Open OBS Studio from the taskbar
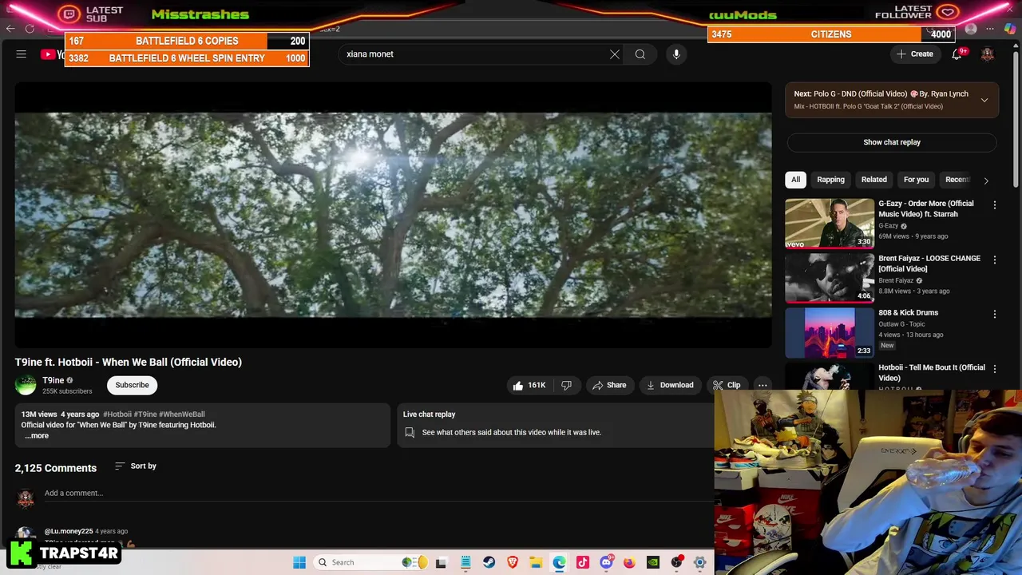The image size is (1022, 575). [676, 562]
